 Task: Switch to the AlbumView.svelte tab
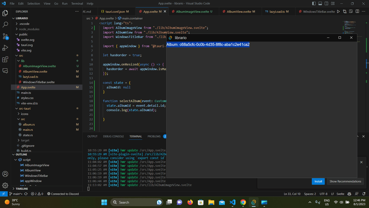pyautogui.click(x=239, y=12)
